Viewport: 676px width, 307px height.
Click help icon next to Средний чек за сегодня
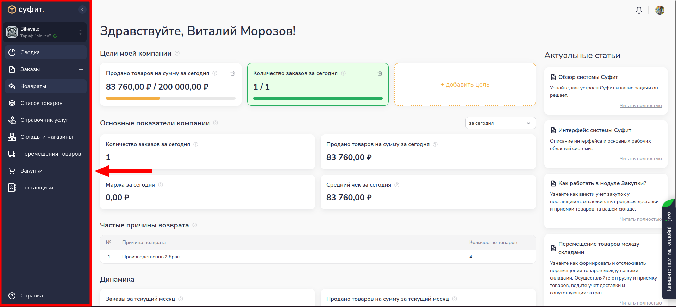tap(397, 185)
